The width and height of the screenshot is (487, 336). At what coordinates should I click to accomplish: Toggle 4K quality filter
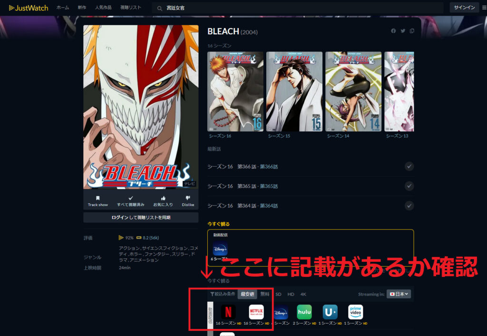coord(303,294)
